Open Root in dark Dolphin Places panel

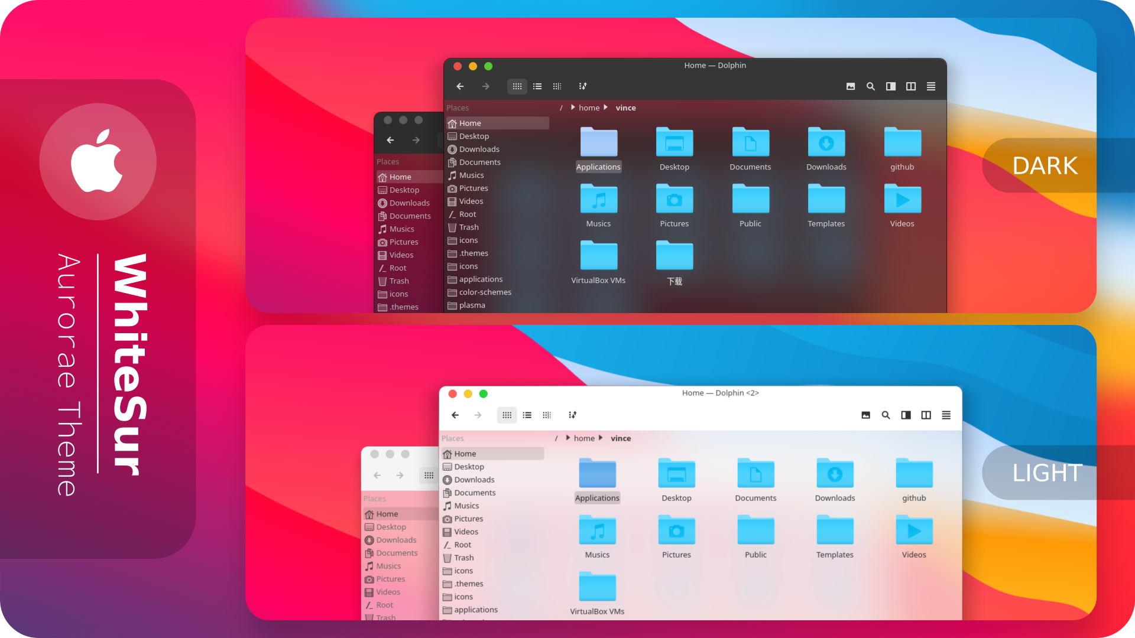tap(498, 214)
